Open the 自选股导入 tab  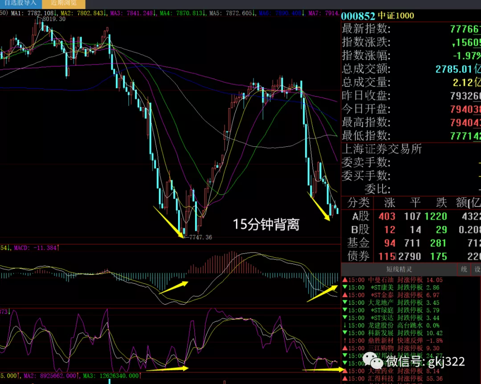coord(20,3)
